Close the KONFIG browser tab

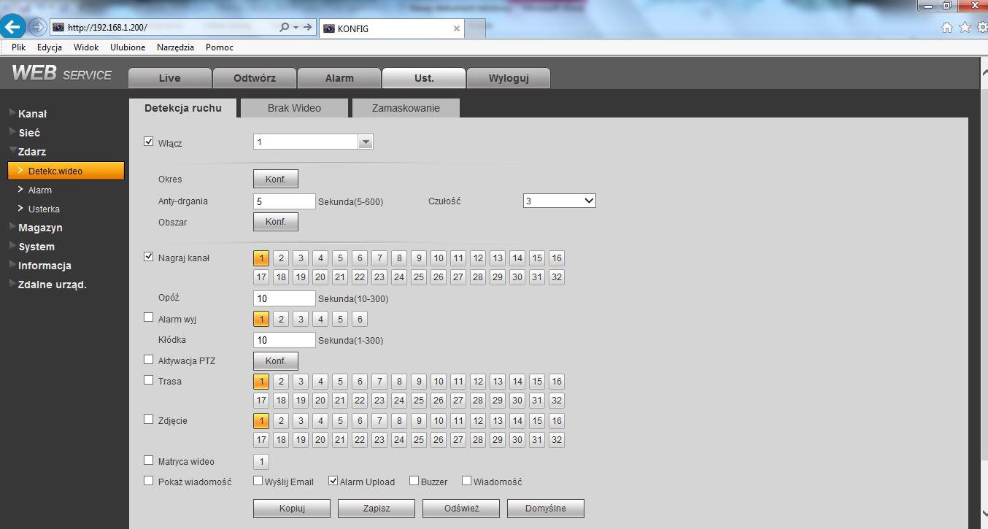tap(457, 28)
